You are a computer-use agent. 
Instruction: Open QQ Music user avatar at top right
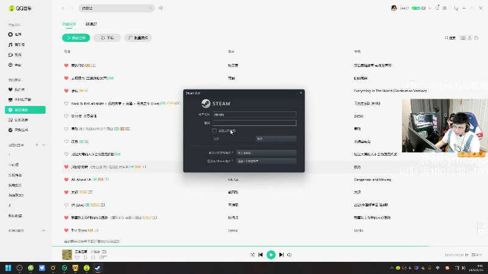tap(393, 8)
